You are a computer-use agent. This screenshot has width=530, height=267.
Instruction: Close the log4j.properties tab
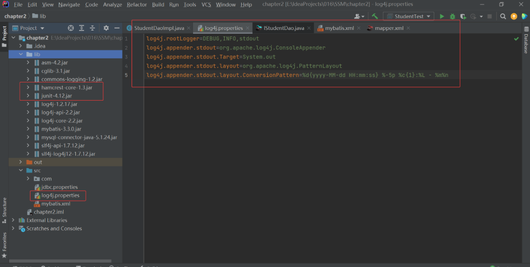click(x=248, y=28)
